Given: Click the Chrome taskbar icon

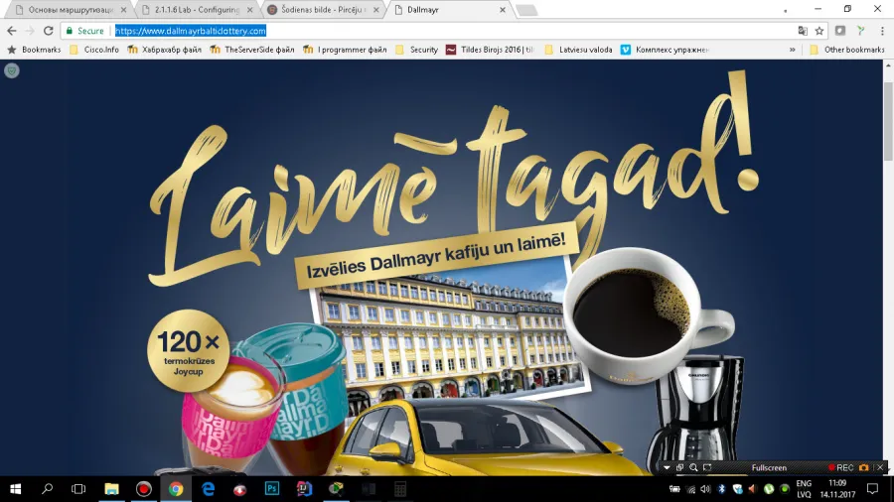Looking at the screenshot, I should point(176,488).
